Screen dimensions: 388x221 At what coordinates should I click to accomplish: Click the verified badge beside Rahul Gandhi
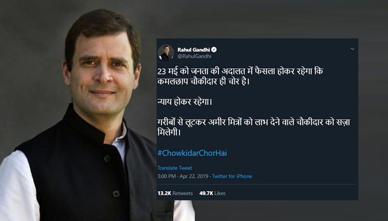214,50
